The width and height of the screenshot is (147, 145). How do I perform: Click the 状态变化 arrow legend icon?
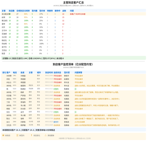(x=31, y=135)
